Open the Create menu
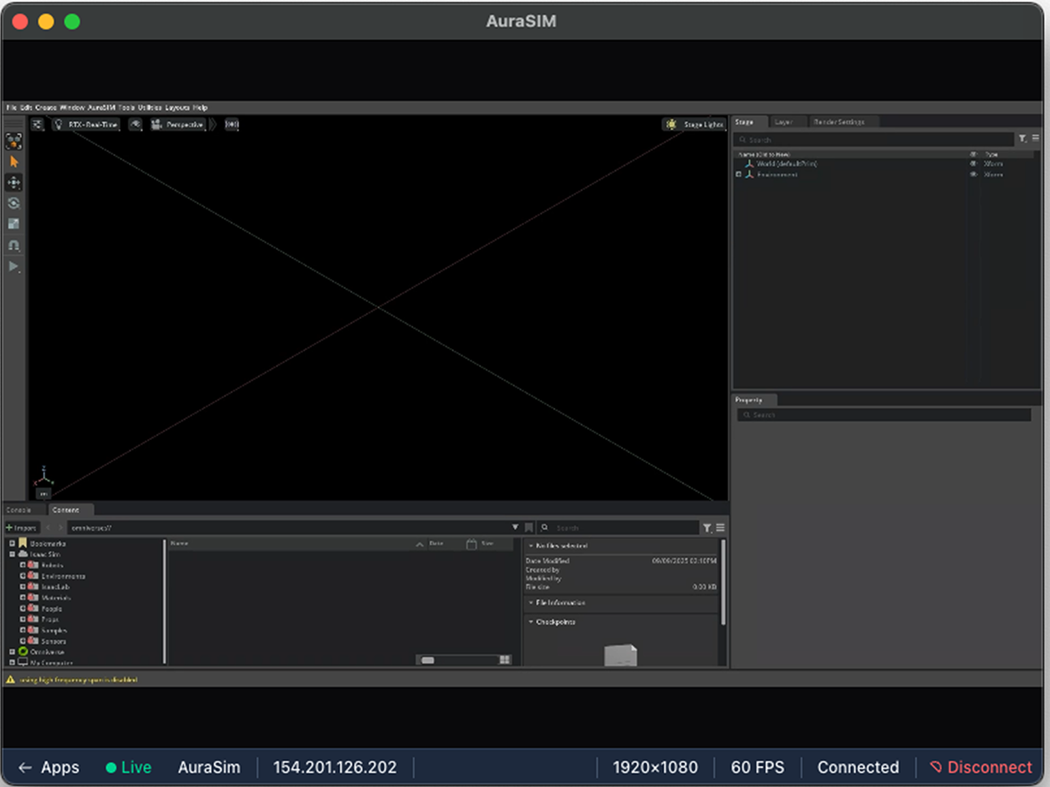This screenshot has height=787, width=1050. (x=46, y=108)
